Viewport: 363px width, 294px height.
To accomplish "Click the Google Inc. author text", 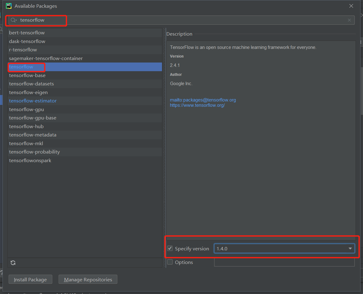I will (x=181, y=84).
